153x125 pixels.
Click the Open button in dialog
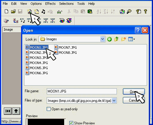(134, 91)
